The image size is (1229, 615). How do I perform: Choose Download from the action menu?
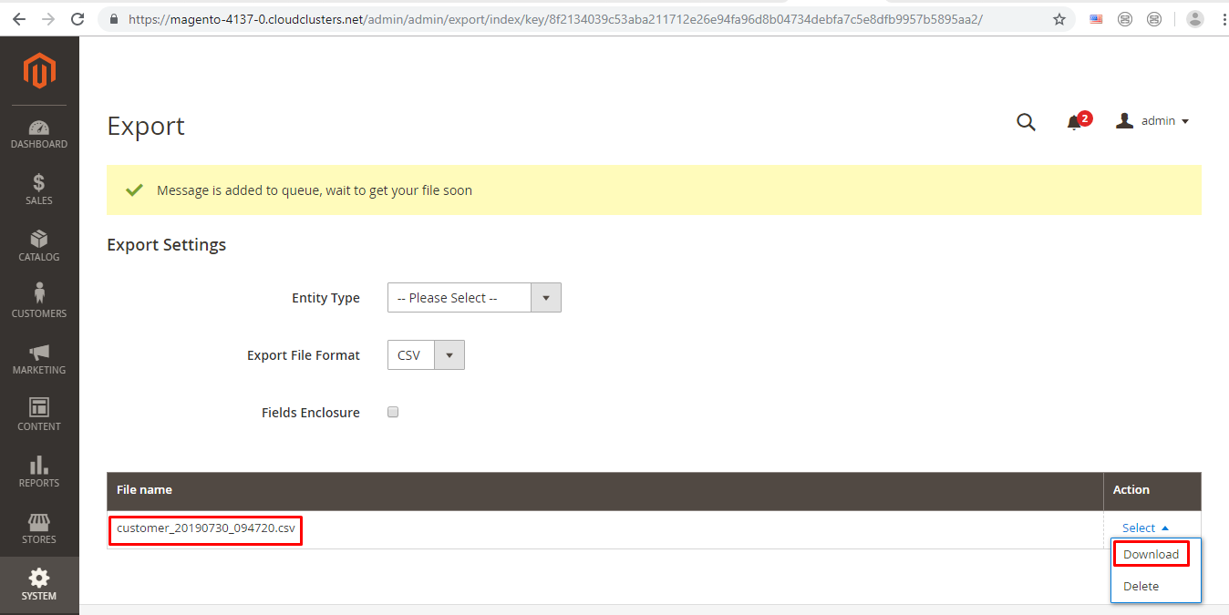coord(1151,554)
